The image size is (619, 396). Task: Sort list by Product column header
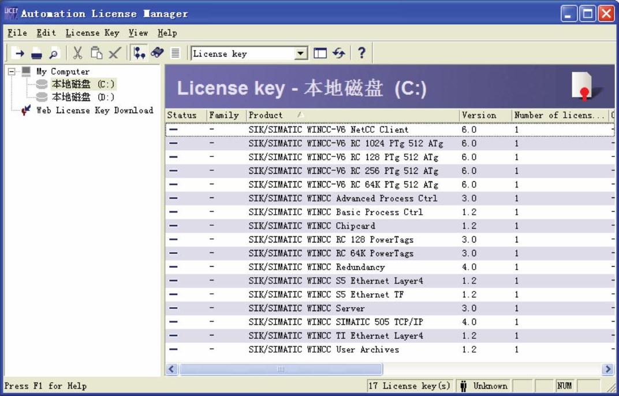coord(352,115)
